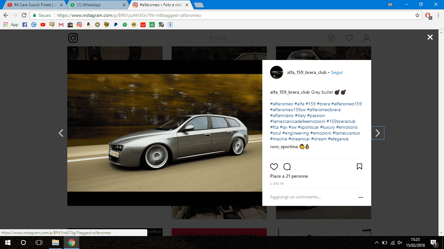This screenshot has height=249, width=444.
Task: Open the #159breraclub hashtag
Action: 341,122
